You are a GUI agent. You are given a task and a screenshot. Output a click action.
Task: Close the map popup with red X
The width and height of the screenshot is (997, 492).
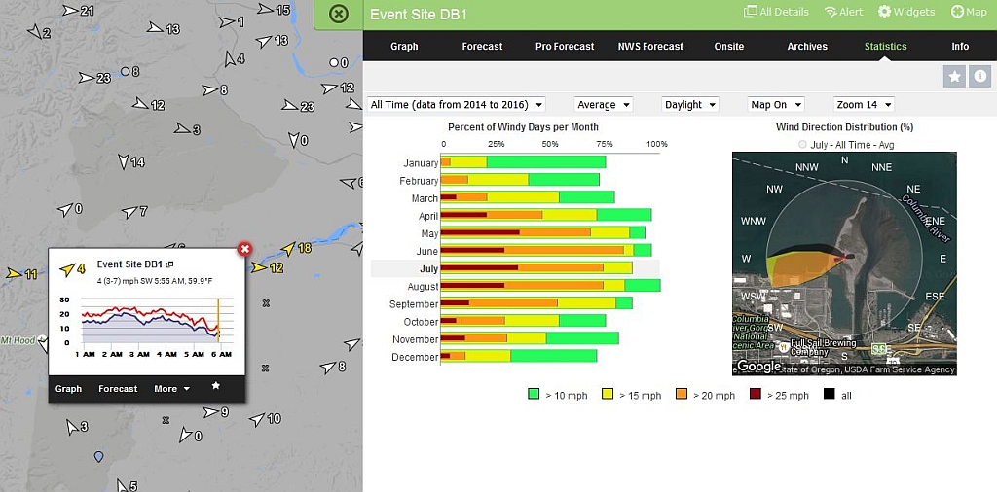[x=245, y=249]
